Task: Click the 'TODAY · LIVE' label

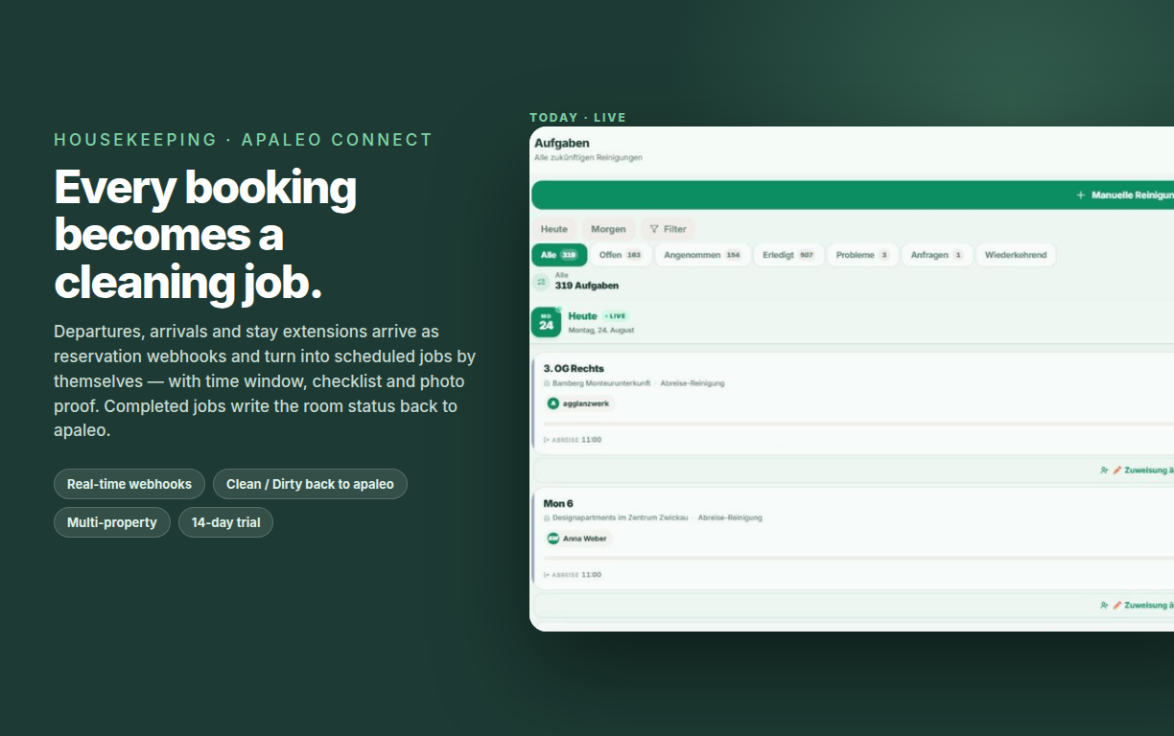Action: pos(577,118)
